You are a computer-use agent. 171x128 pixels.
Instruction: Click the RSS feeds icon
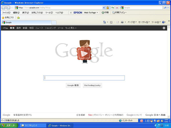point(111,22)
